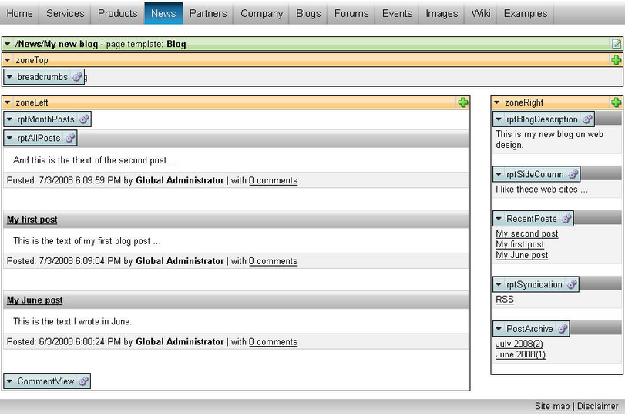The image size is (625, 416).
Task: View comments on My first post
Action: tap(273, 261)
